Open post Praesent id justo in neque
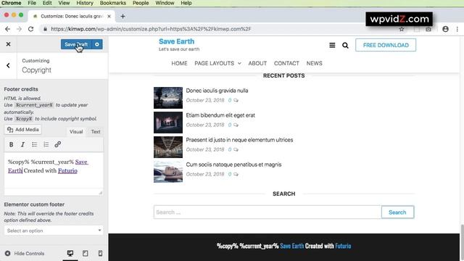Screen dimensions: 464x261 [x=239, y=140]
